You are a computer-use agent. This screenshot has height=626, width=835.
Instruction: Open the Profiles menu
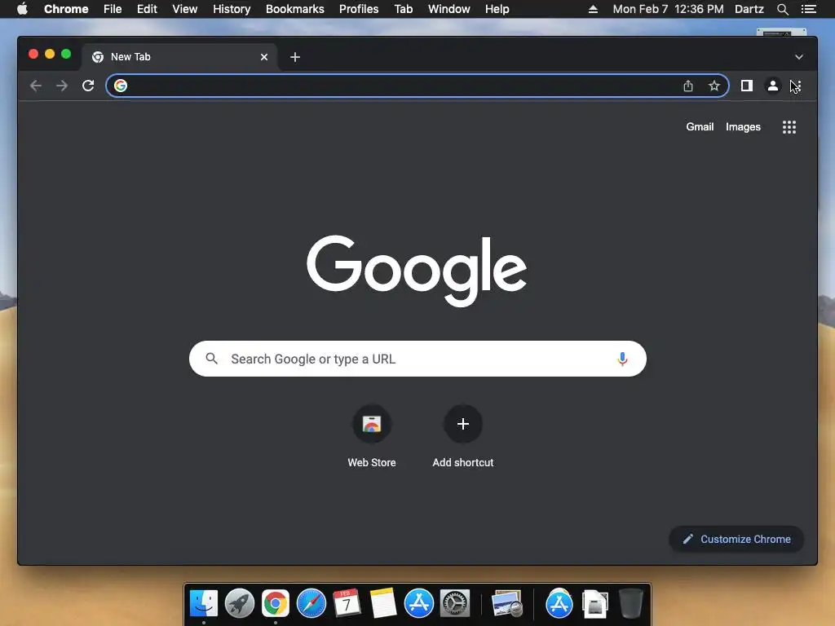359,9
